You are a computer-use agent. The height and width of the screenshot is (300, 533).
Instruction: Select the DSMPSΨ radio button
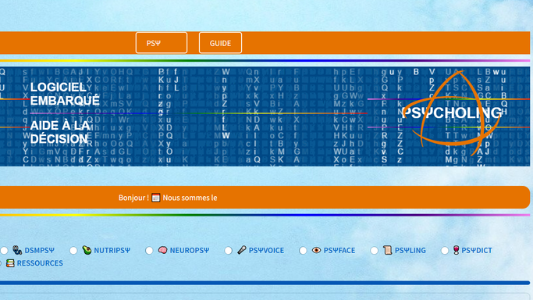(x=4, y=251)
